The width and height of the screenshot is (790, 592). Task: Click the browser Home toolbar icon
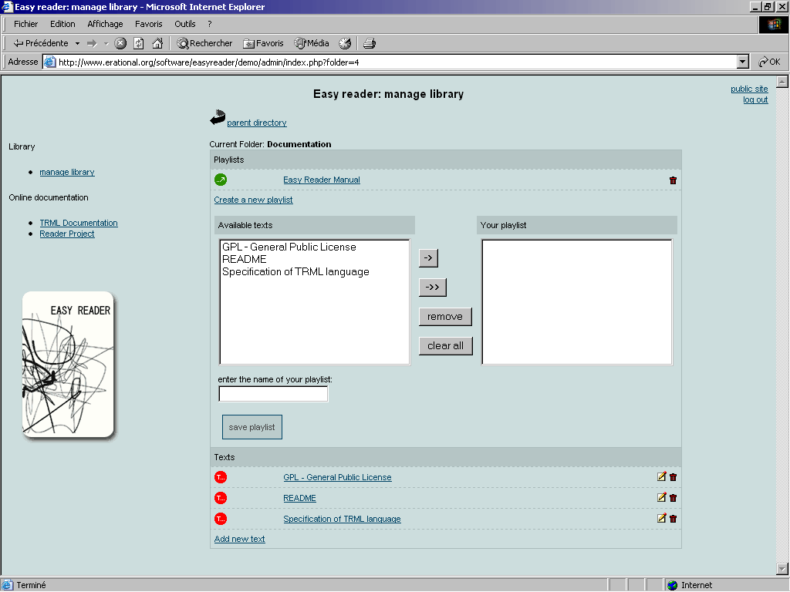pyautogui.click(x=157, y=43)
